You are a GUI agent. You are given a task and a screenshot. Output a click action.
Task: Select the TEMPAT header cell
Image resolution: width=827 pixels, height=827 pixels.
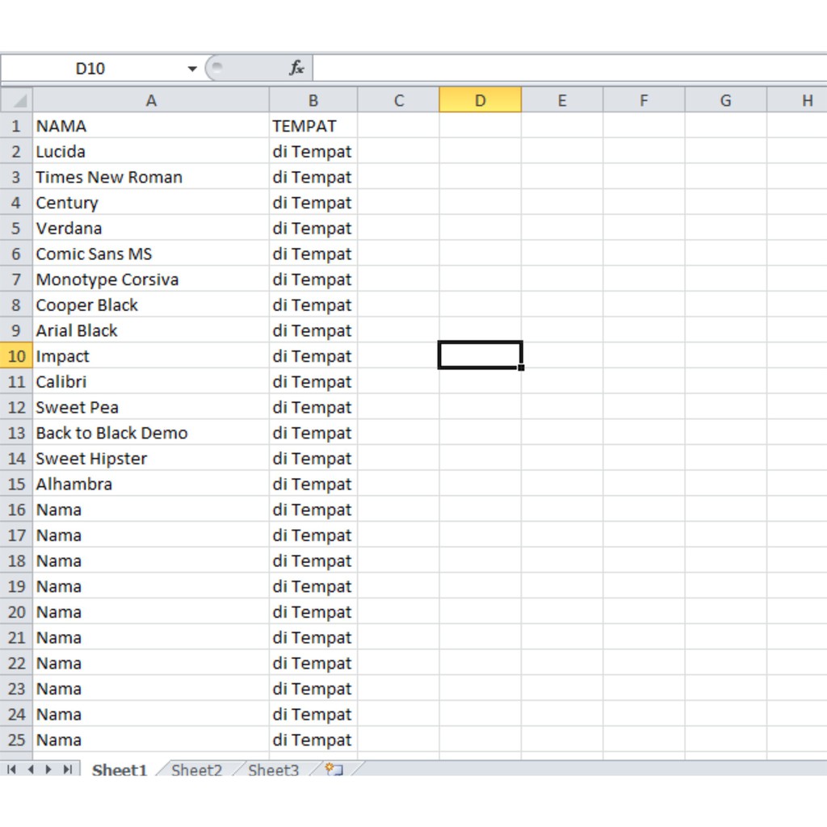click(x=313, y=126)
